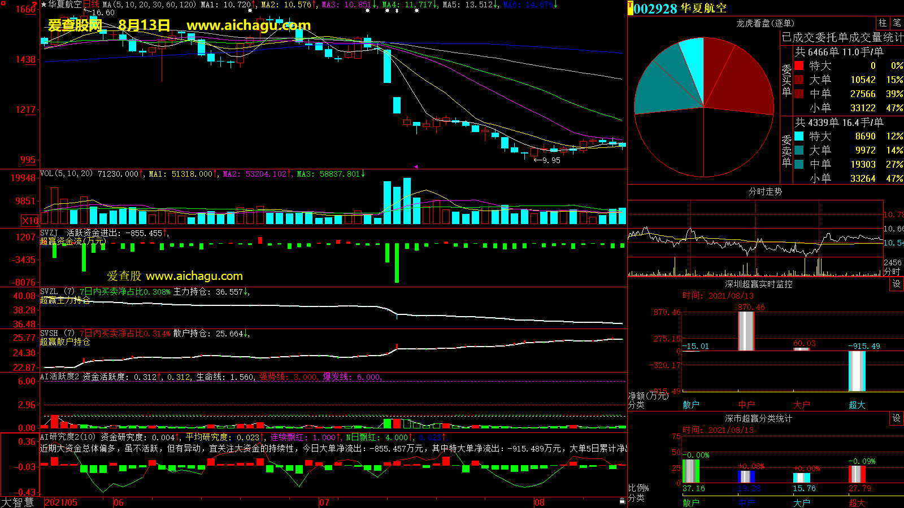Click the star icon before 华夏航空
This screenshot has width=904, height=508.
(x=44, y=5)
